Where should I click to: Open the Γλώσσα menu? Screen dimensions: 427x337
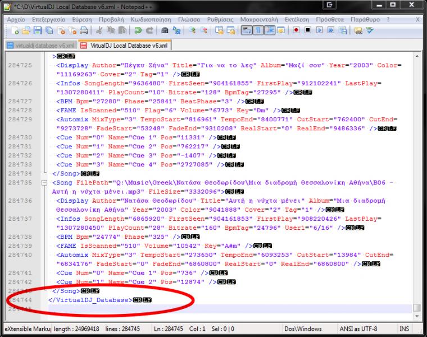coord(189,20)
